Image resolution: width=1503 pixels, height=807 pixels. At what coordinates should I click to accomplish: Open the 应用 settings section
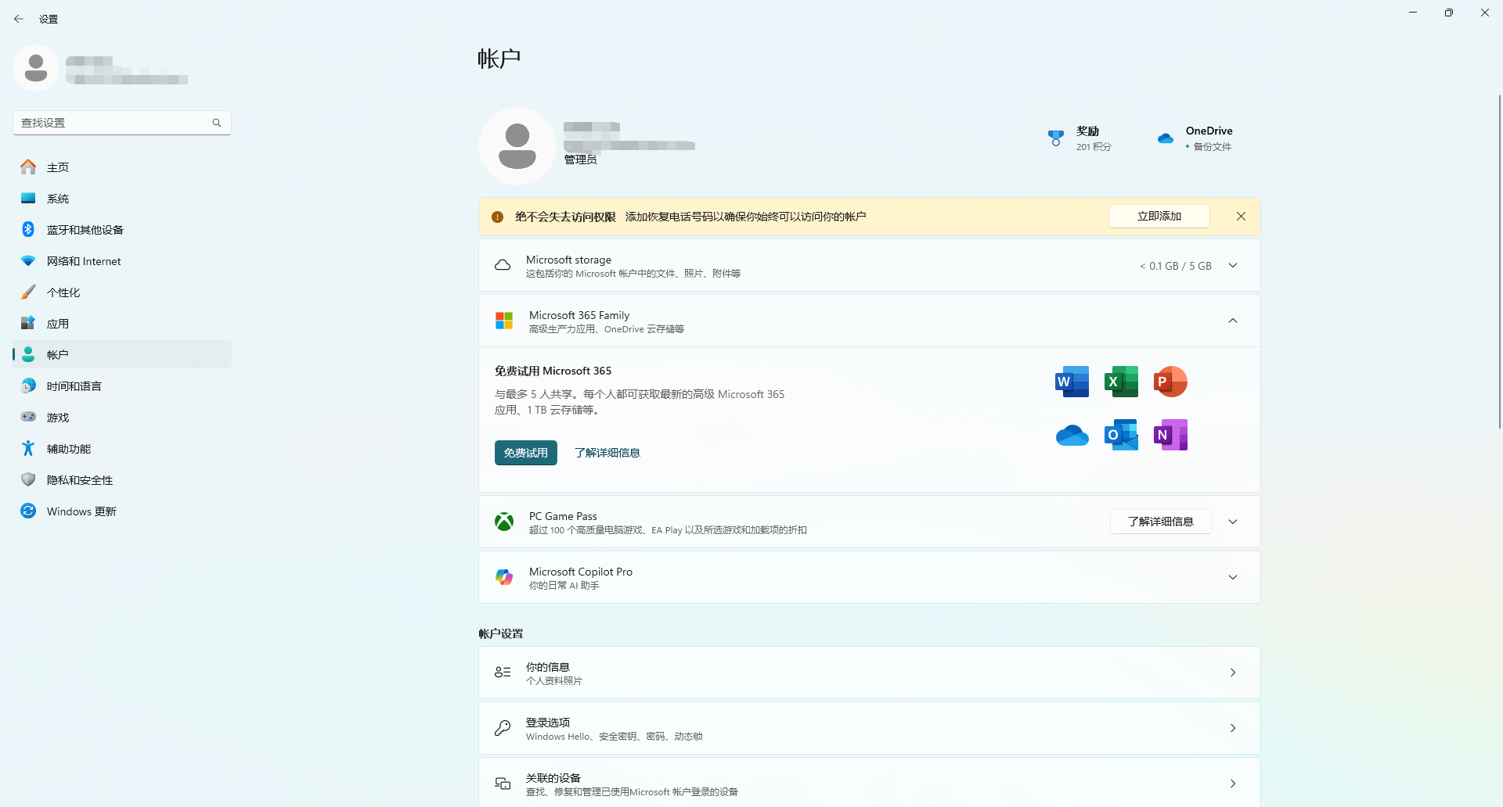tap(122, 324)
